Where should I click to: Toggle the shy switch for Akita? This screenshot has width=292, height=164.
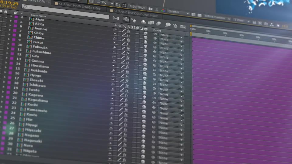[x=115, y=34]
